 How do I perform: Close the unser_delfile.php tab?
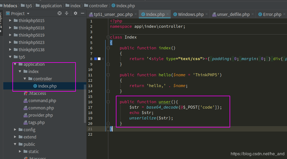point(253,14)
